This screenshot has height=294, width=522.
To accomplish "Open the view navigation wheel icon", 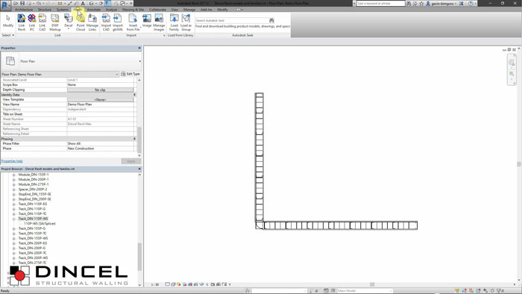I will pyautogui.click(x=512, y=63).
